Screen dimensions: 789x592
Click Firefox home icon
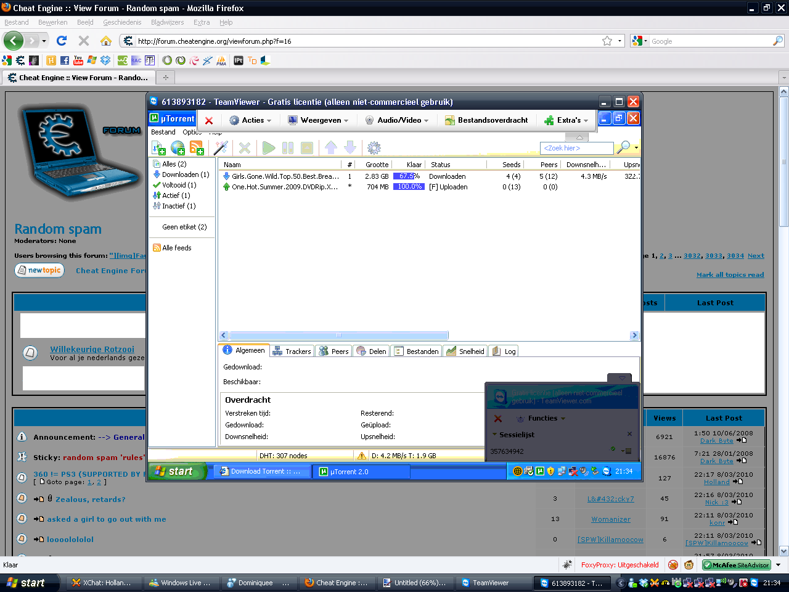[x=106, y=41]
